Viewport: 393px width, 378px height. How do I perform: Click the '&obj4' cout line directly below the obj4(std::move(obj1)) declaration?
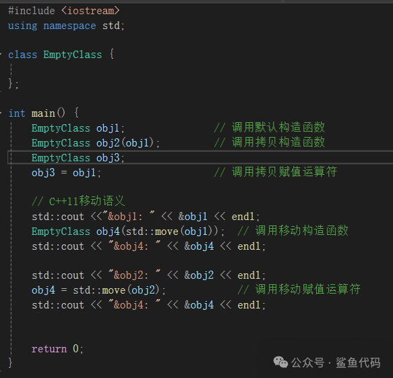tap(148, 246)
